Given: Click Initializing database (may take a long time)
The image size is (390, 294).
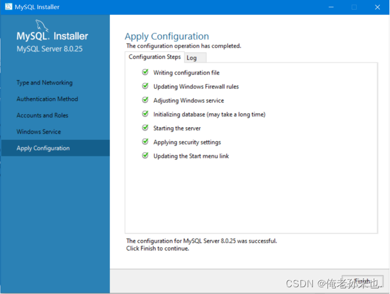Looking at the screenshot, I should [209, 114].
